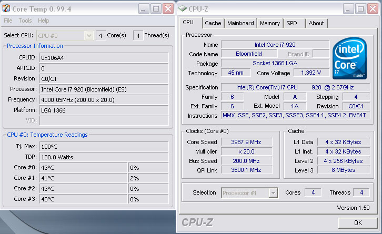Click the CPUID field showing 0x106A4
This screenshot has width=382, height=234.
104,58
